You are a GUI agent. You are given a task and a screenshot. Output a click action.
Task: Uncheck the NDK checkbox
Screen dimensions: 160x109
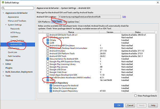pos(48,80)
